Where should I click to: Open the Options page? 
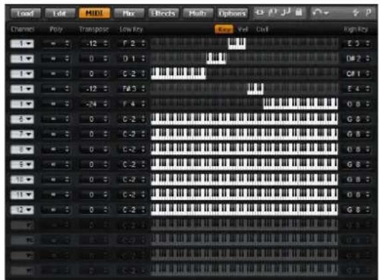(232, 13)
